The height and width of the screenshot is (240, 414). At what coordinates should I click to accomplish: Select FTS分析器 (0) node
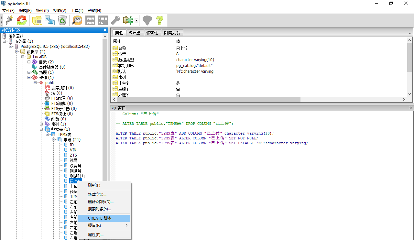64,109
